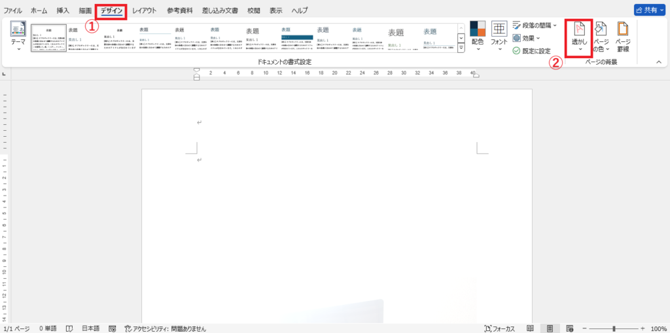The image size is (670, 333).
Task: Expand the full document formatting gallery
Action: (x=461, y=48)
